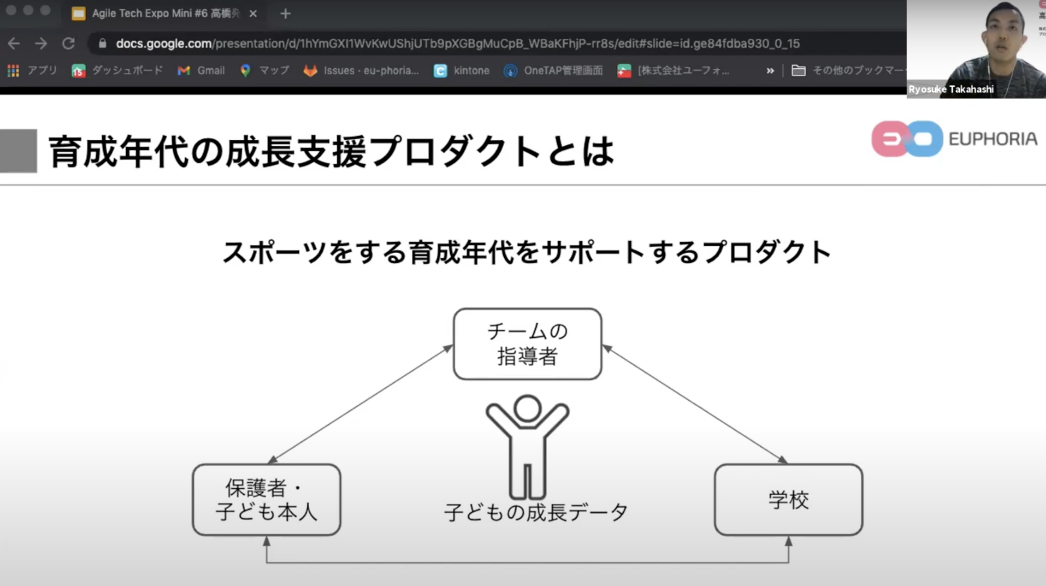The height and width of the screenshot is (586, 1046).
Task: Open the アプリ apps grid bookmark
Action: [x=32, y=71]
